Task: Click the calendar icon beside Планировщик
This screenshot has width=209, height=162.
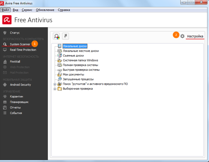Action: [x=5, y=102]
